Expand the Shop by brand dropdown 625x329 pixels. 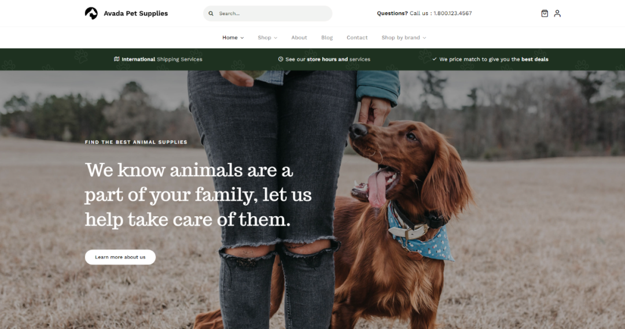point(404,38)
